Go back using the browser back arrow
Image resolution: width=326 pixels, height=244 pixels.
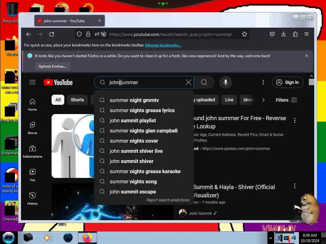29,34
